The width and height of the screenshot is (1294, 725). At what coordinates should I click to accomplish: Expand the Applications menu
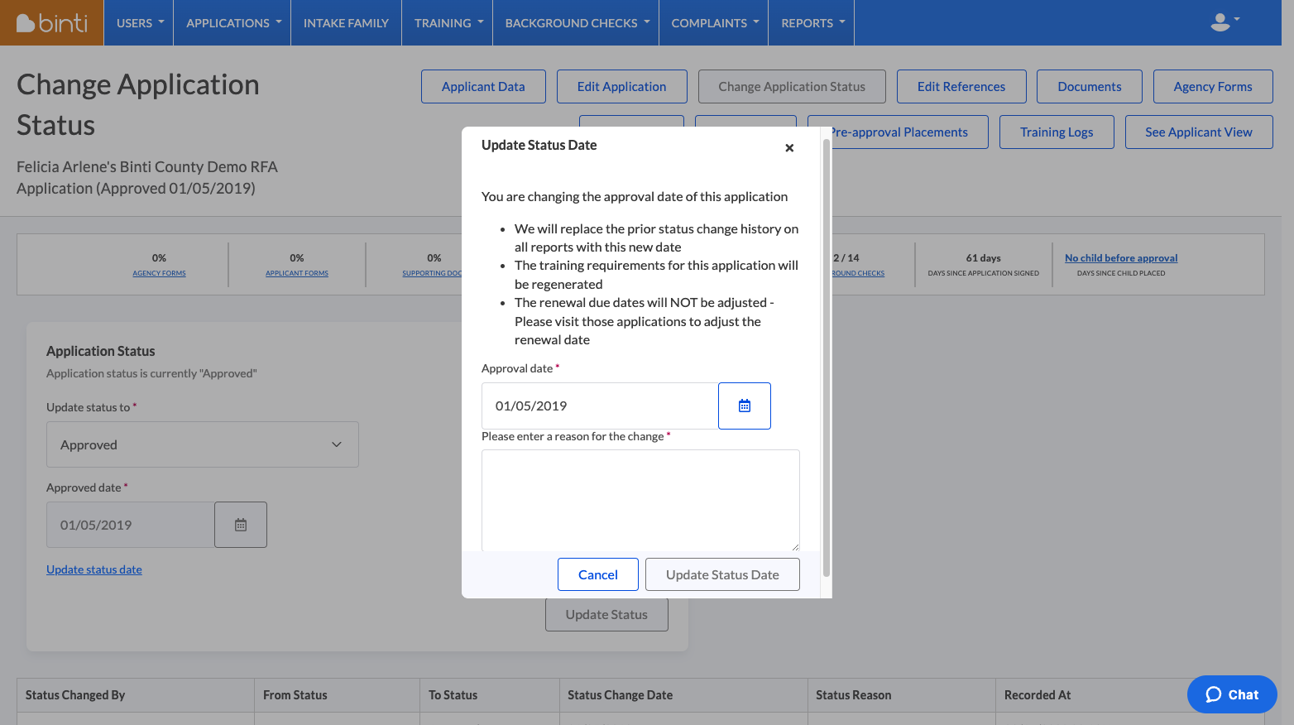click(x=233, y=23)
